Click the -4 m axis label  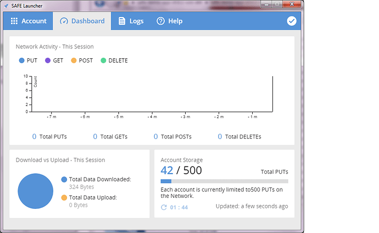point(152,117)
